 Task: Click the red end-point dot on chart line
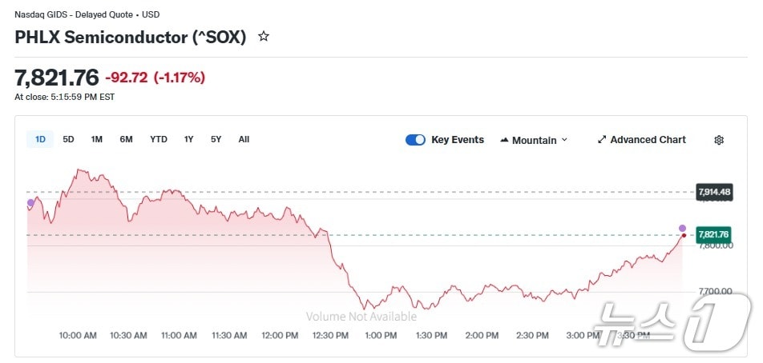tap(684, 235)
